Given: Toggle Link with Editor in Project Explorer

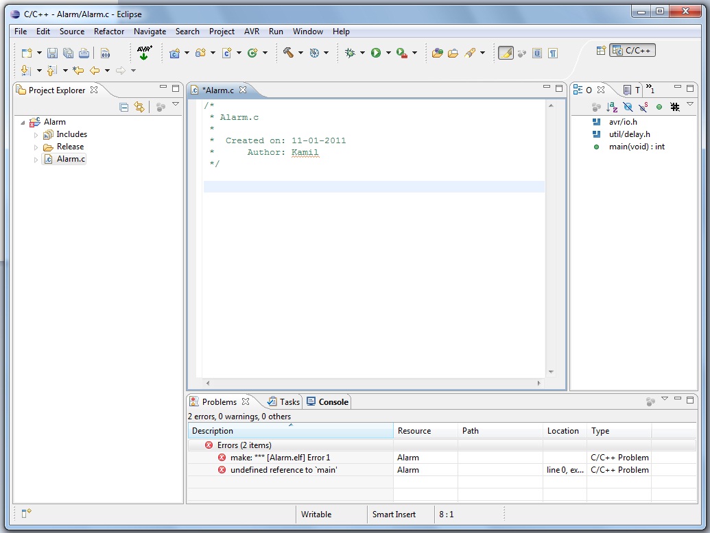Looking at the screenshot, I should (x=139, y=107).
